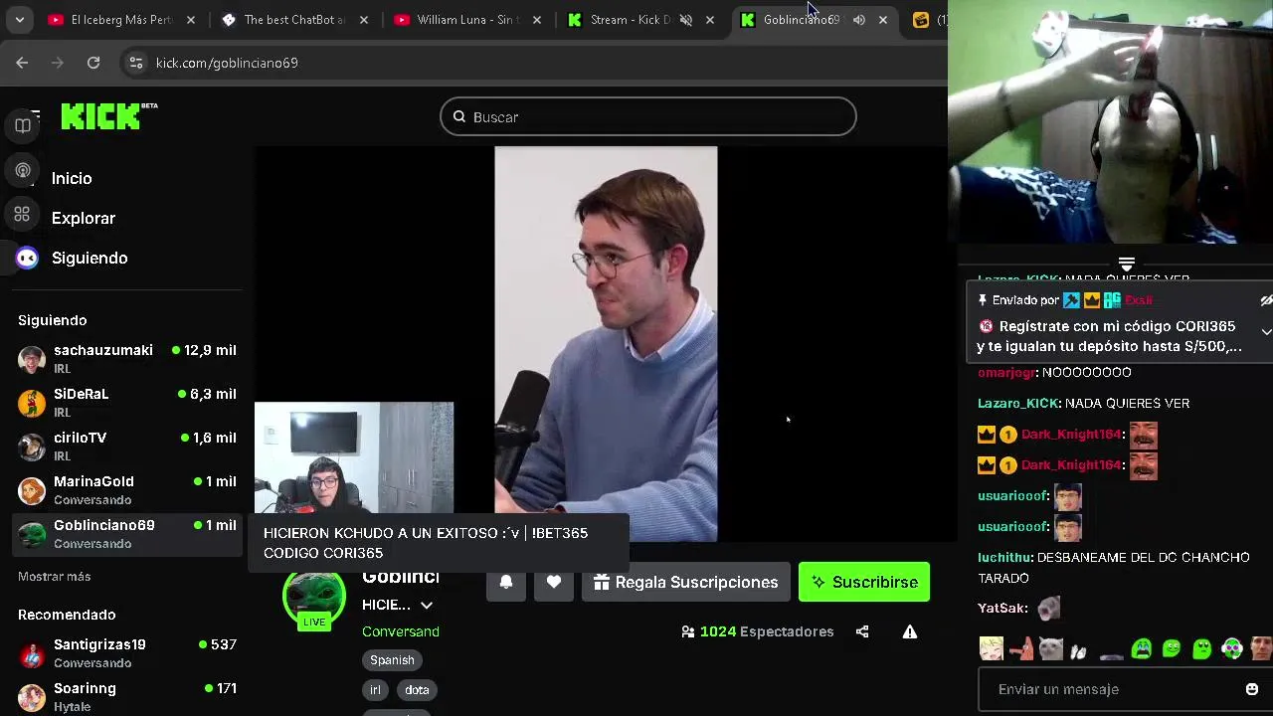Mute the Goblinciano69 tab audio

pos(859,20)
